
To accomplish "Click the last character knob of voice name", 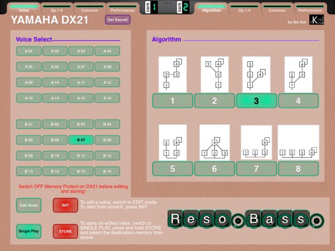I will pyautogui.click(x=316, y=220).
